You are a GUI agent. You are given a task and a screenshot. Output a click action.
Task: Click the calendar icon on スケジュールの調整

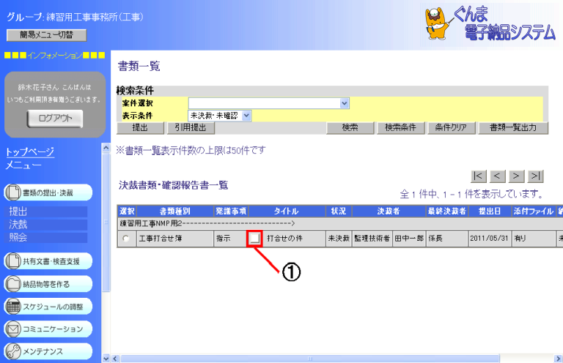click(x=13, y=307)
